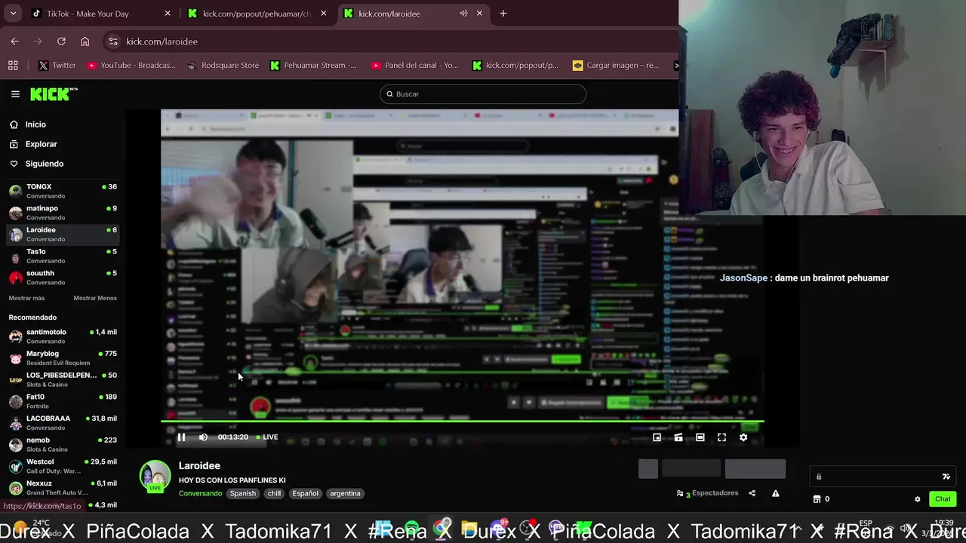Open Pehuamar Stream bookmark

(x=314, y=66)
